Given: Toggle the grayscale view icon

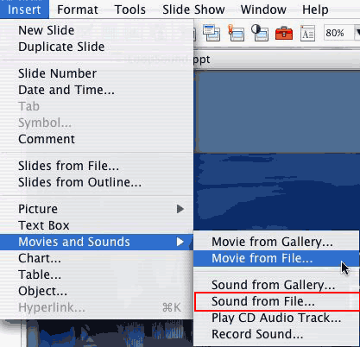Looking at the screenshot, I should click(260, 33).
